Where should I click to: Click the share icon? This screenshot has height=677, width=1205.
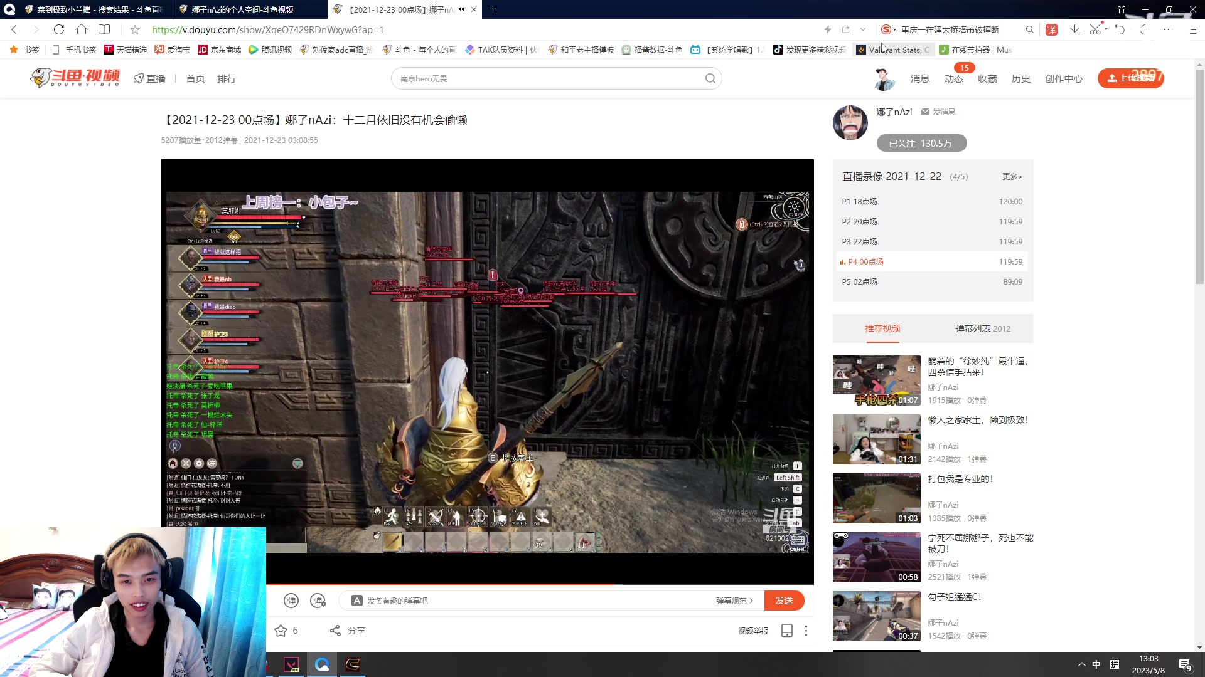(x=336, y=631)
